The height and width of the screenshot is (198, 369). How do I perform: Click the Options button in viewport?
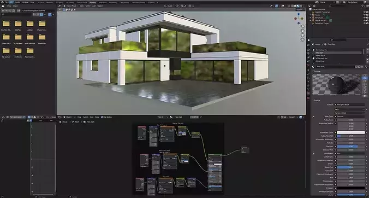[x=300, y=10]
